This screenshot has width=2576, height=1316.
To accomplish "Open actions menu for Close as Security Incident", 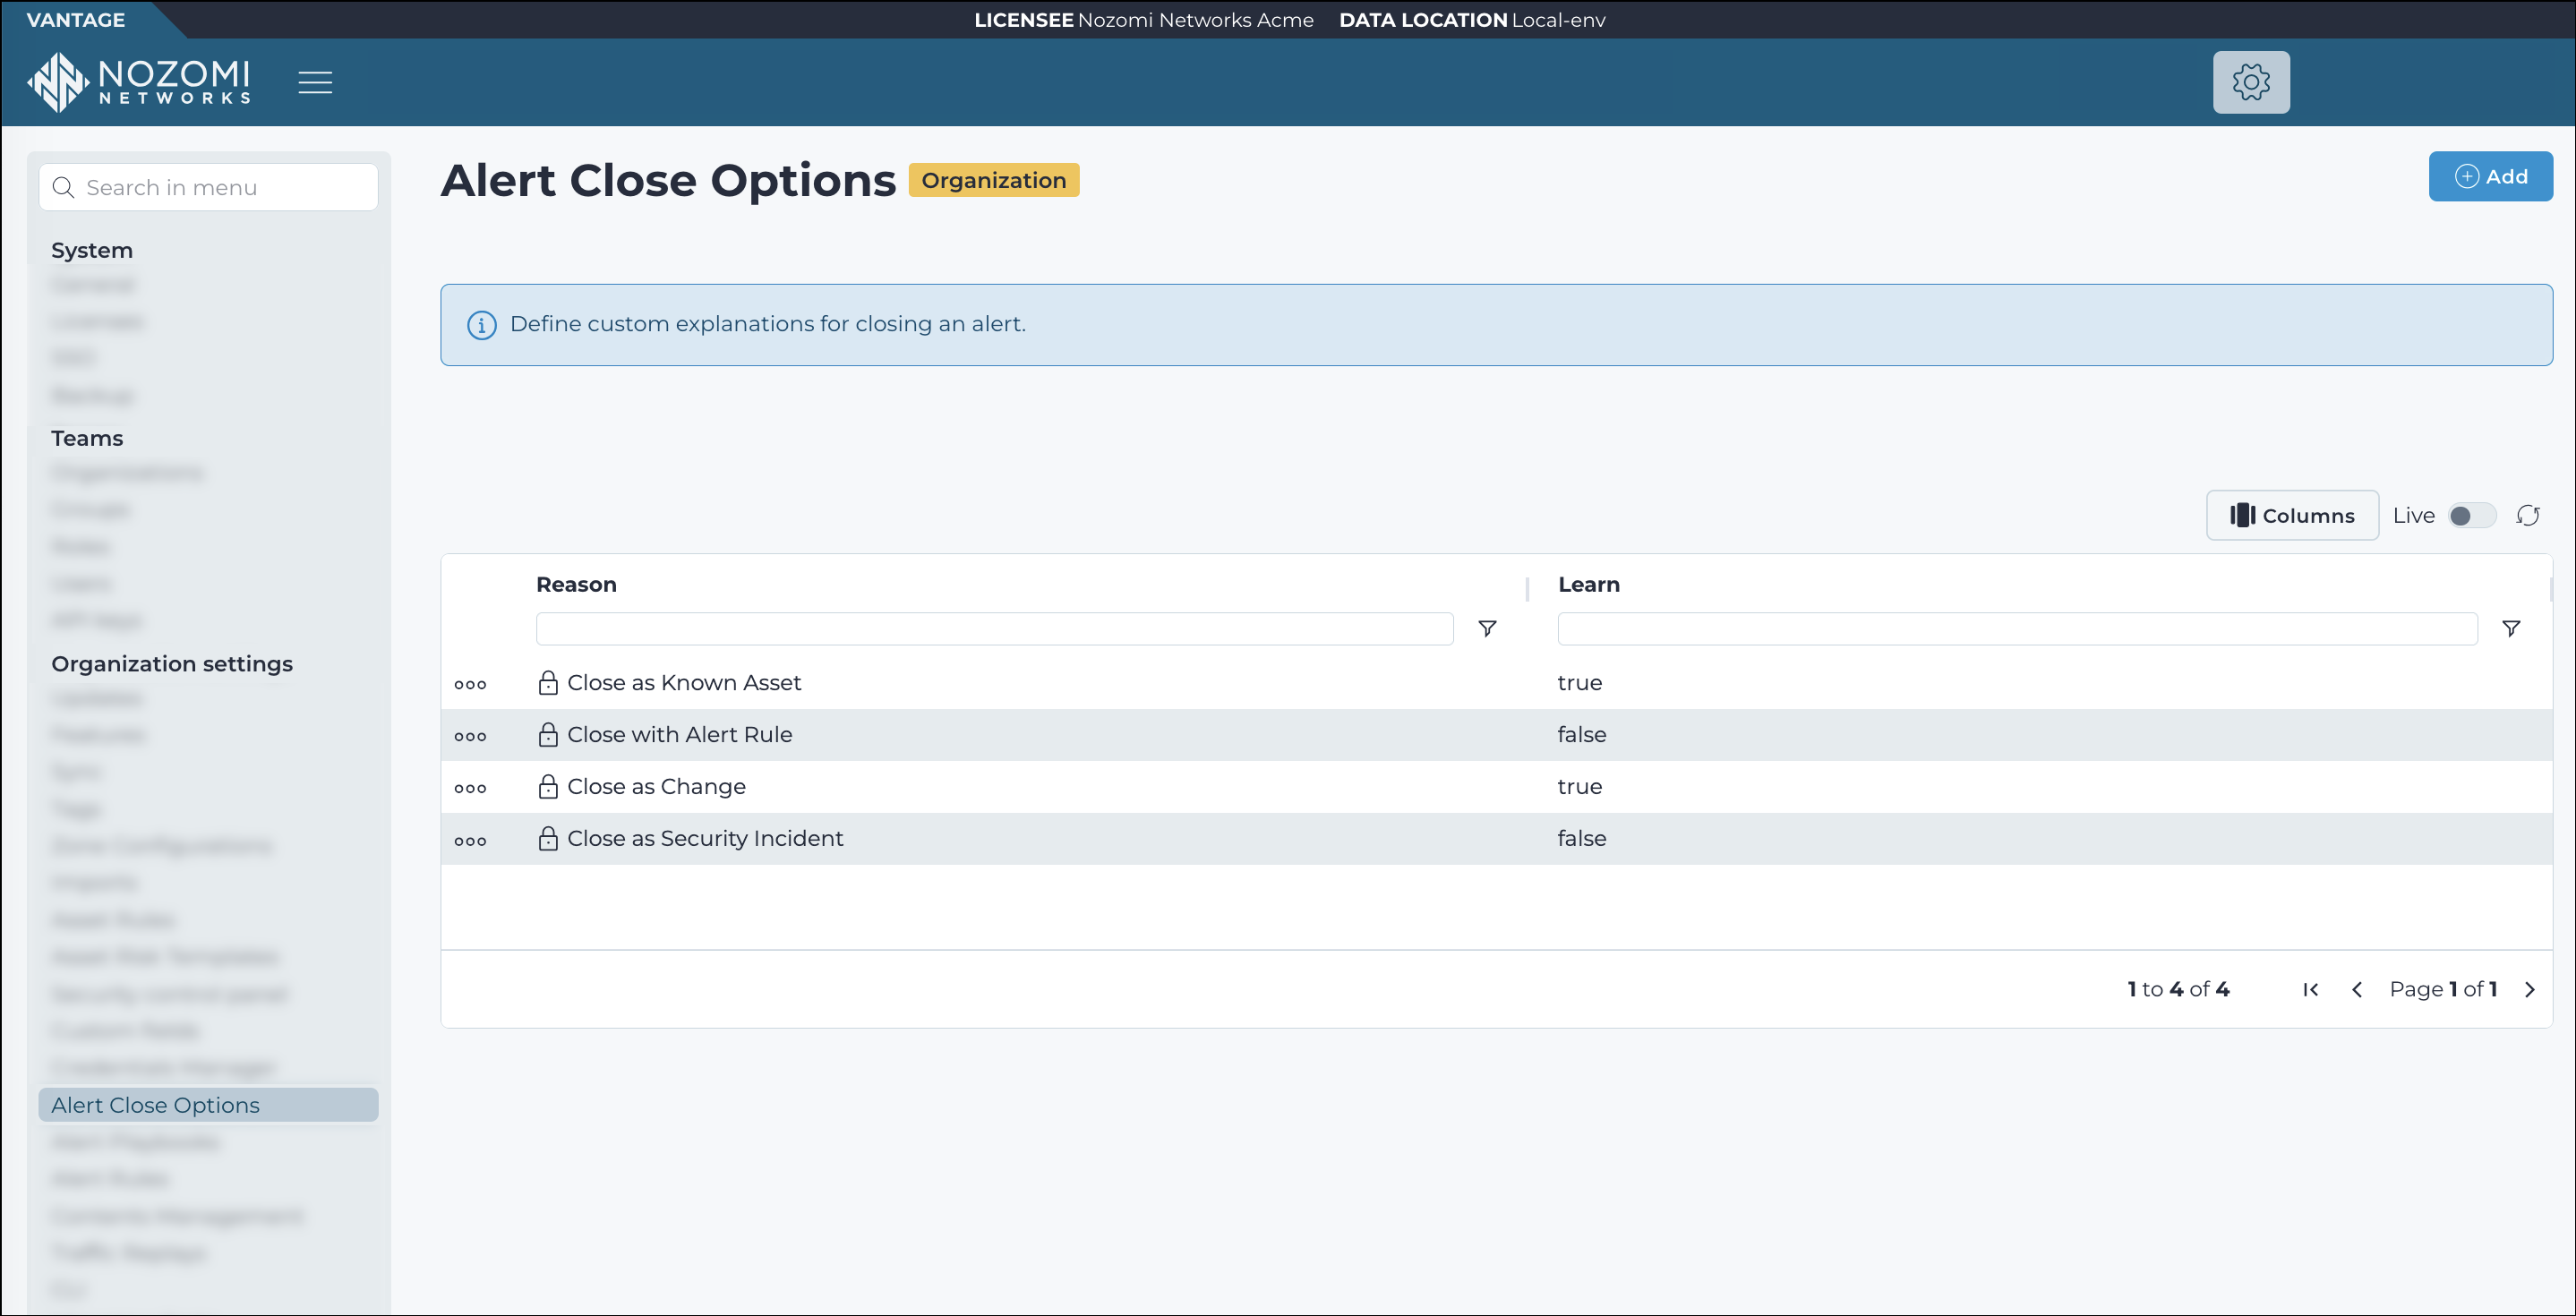I will click(470, 841).
